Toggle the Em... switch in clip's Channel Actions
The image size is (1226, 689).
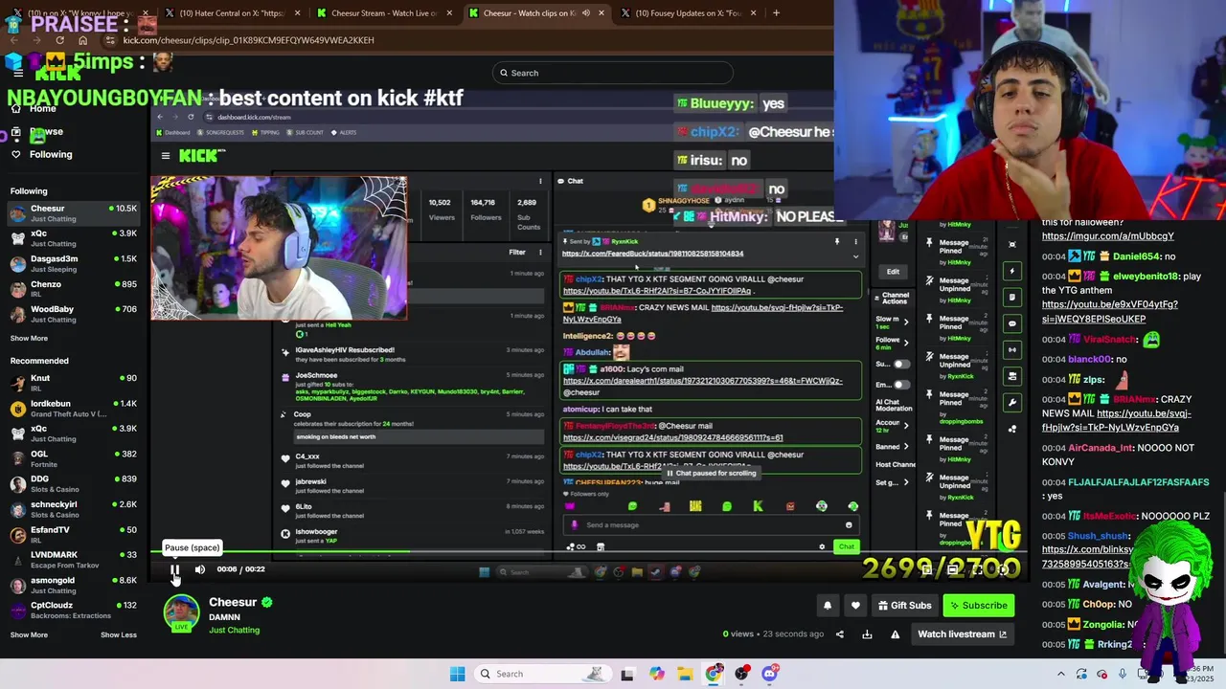coord(901,385)
